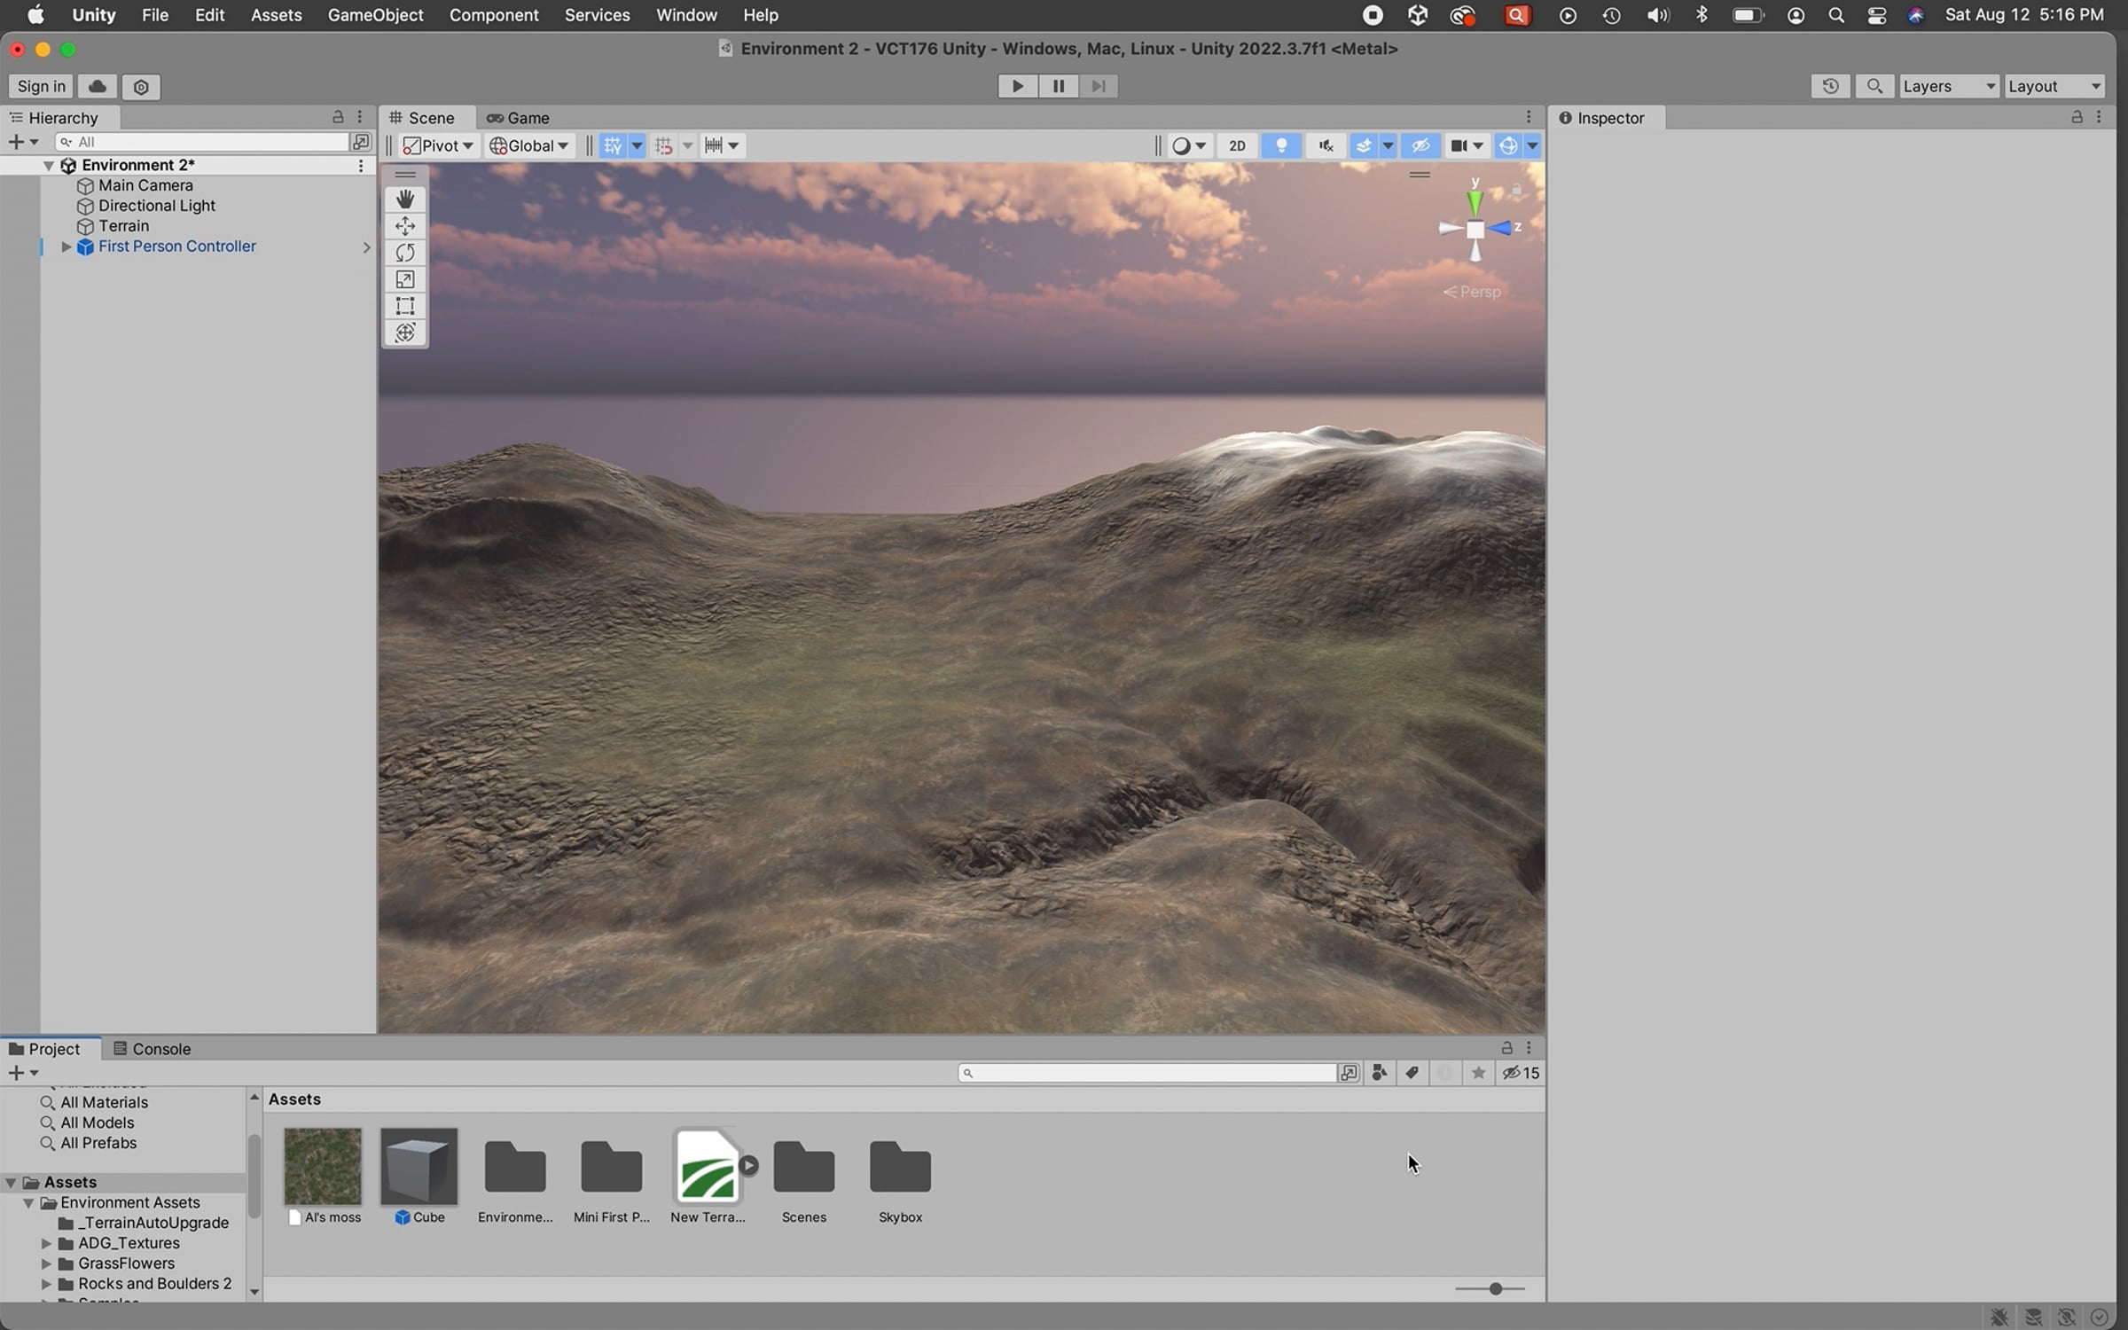Click the Project search input field
The width and height of the screenshot is (2128, 1330).
tap(1148, 1073)
